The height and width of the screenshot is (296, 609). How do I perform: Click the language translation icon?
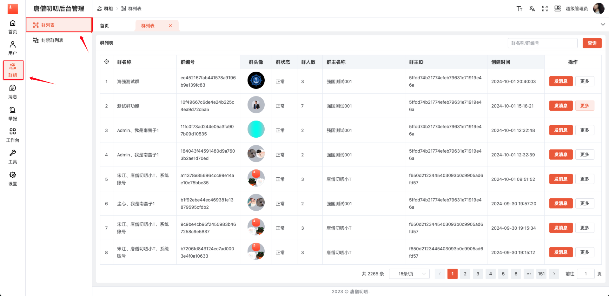[x=532, y=9]
